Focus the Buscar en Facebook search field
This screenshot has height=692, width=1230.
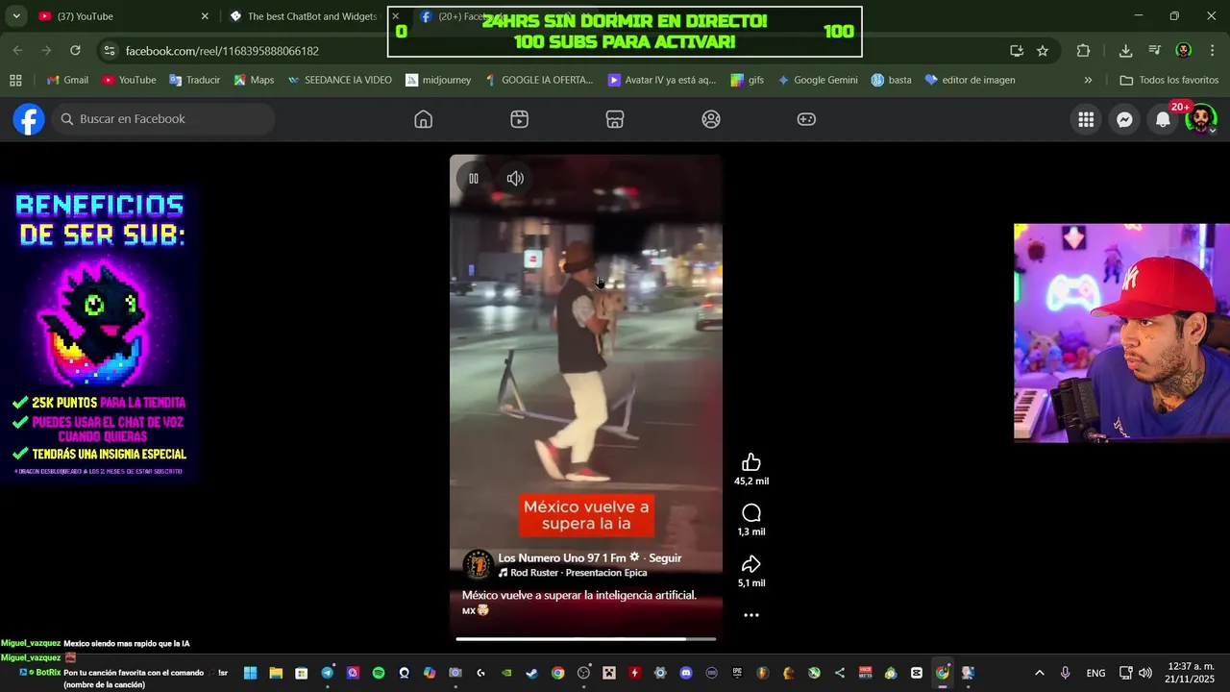[x=163, y=119]
